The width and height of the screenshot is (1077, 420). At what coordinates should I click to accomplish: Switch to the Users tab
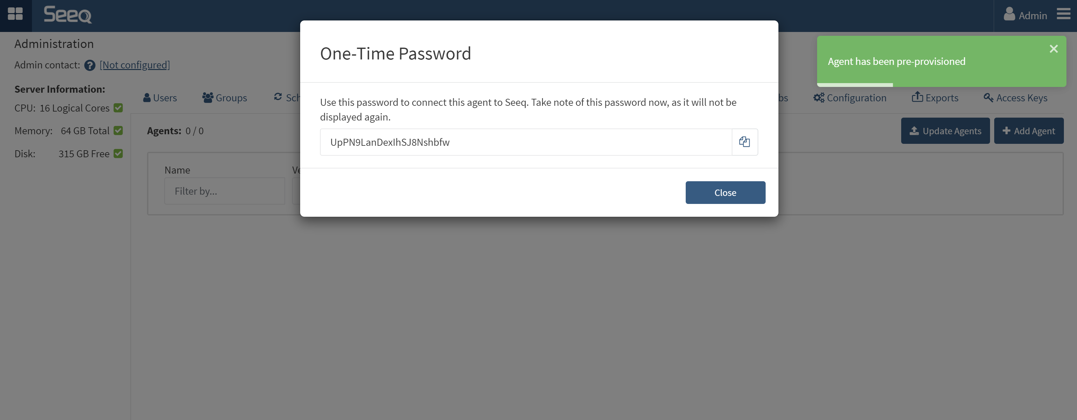click(160, 98)
